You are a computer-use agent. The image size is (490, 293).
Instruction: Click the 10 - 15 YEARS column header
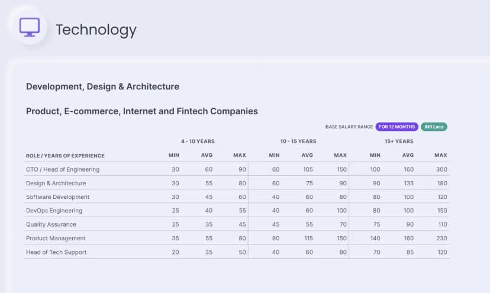298,141
